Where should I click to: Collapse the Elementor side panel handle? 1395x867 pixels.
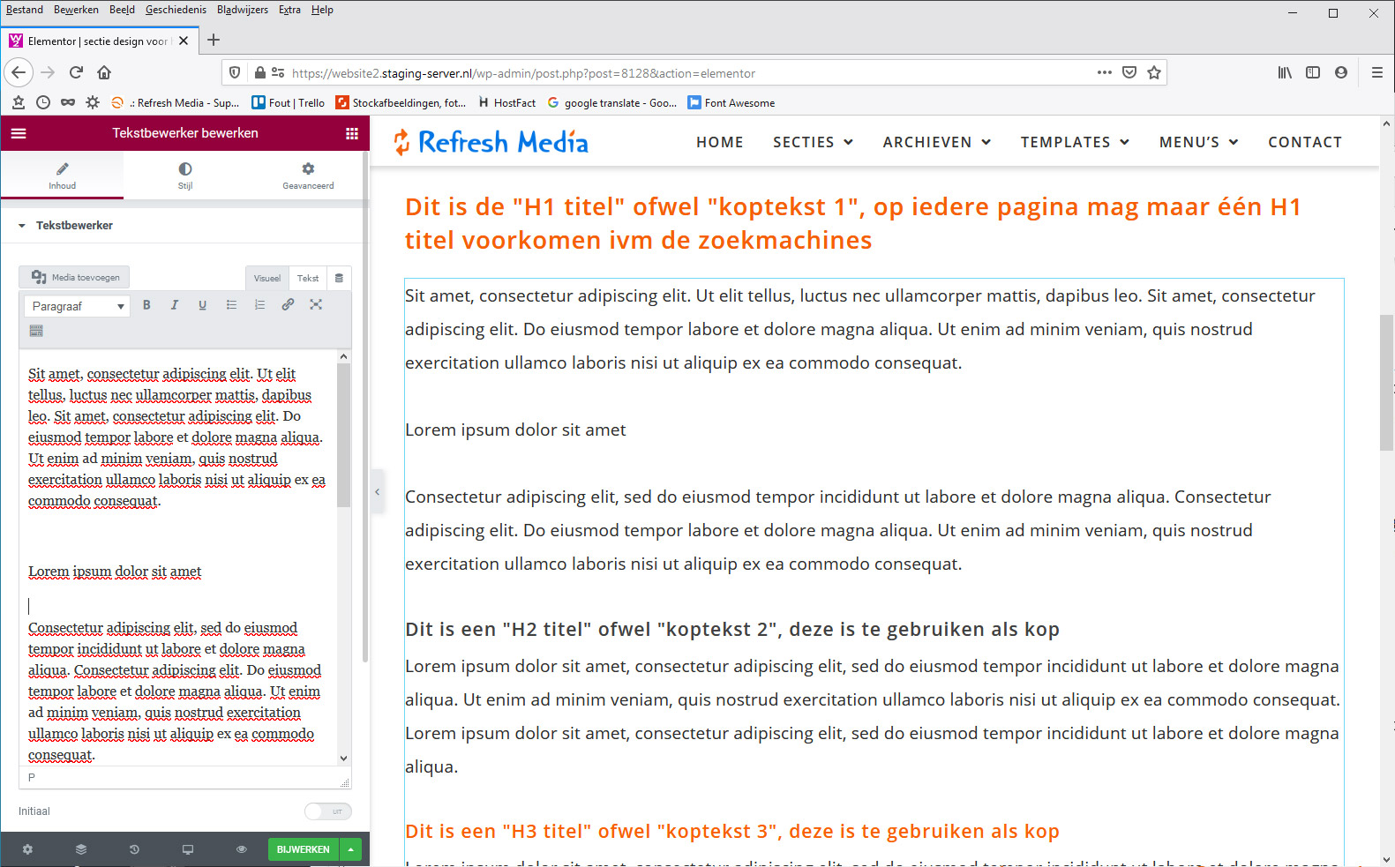click(x=377, y=492)
